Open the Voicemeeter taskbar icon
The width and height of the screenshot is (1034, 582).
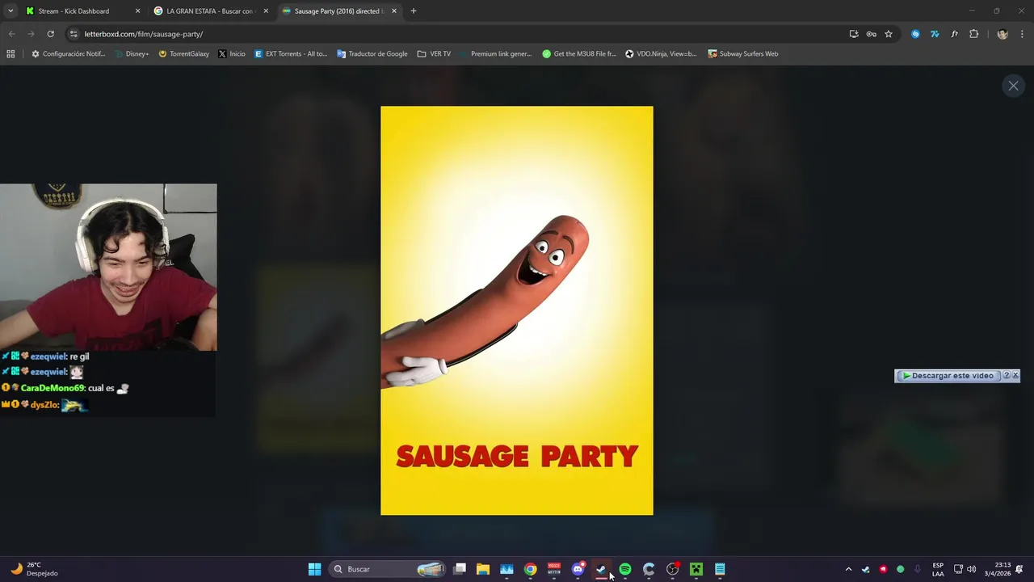554,569
